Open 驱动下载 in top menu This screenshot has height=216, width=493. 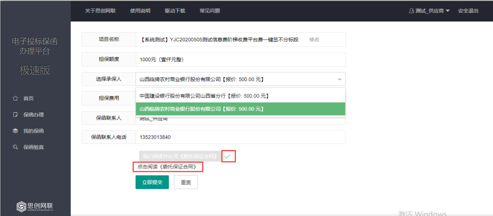click(175, 10)
